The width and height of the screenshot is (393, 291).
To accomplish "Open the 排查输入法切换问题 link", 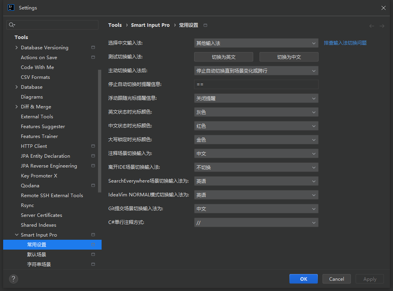I will coord(345,43).
